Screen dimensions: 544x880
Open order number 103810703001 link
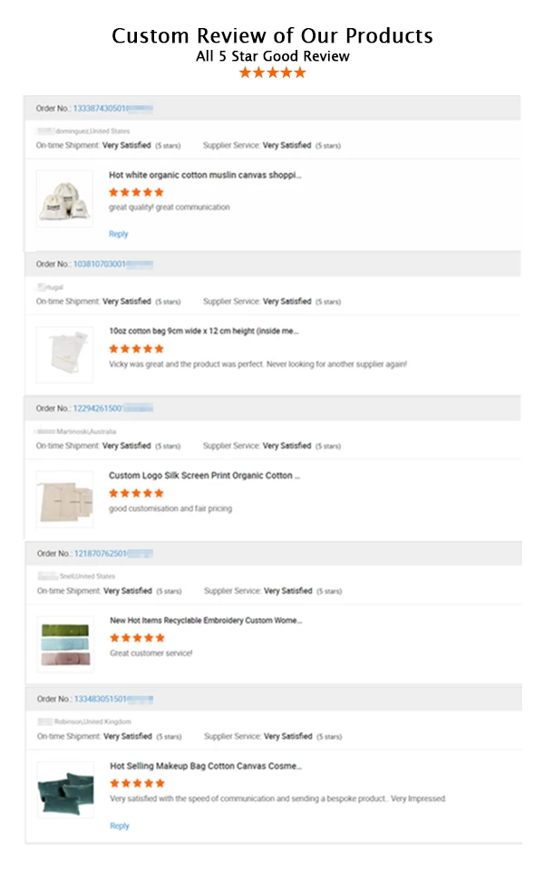[112, 265]
